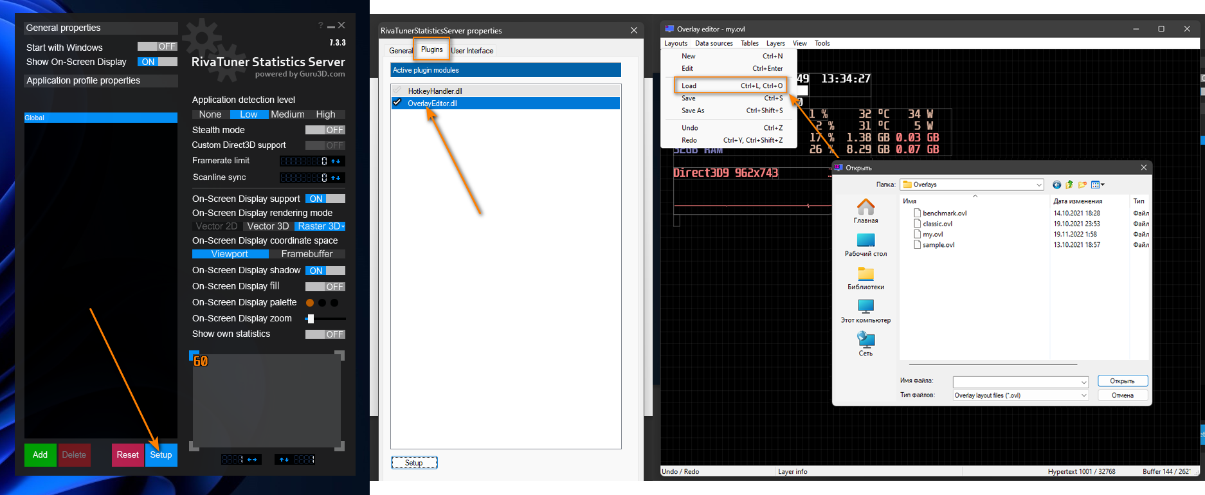Viewport: 1205px width, 495px height.
Task: Open the Рабочий стол location
Action: click(x=865, y=244)
